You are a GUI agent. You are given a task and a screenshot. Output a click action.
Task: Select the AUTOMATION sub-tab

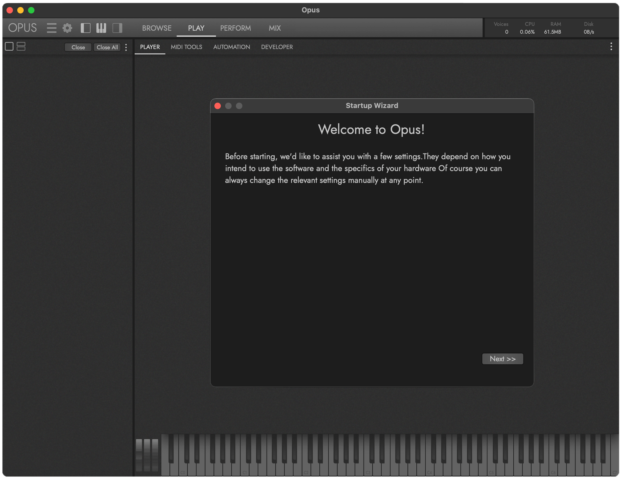click(x=232, y=47)
